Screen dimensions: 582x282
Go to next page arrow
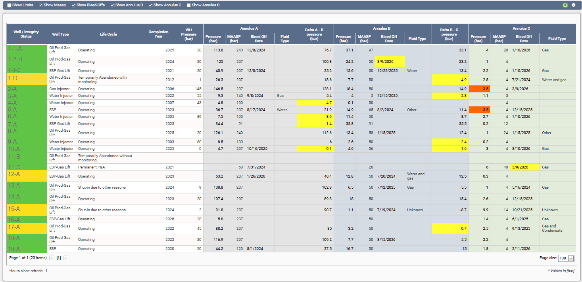coord(66,258)
